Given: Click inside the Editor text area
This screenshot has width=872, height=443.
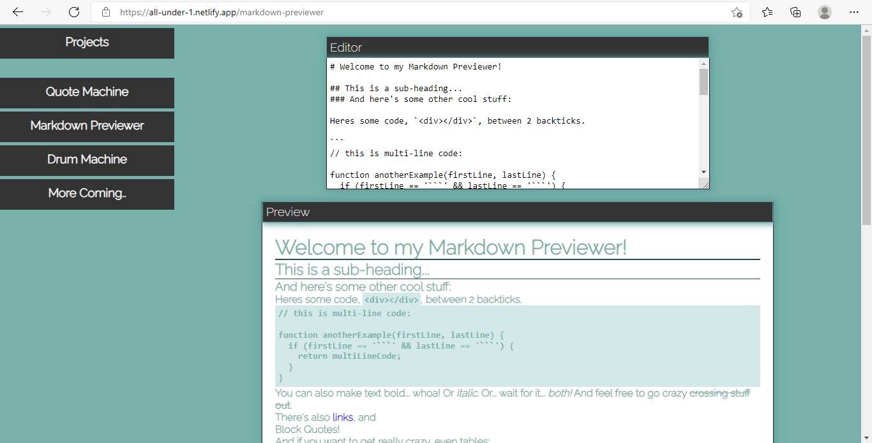Looking at the screenshot, I should [513, 124].
